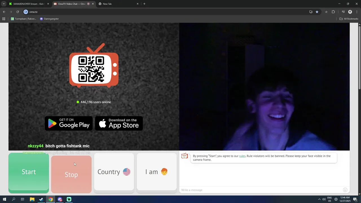Viewport: 361px width, 203px height.
Task: Install app icon in the address bar
Action: tap(311, 12)
